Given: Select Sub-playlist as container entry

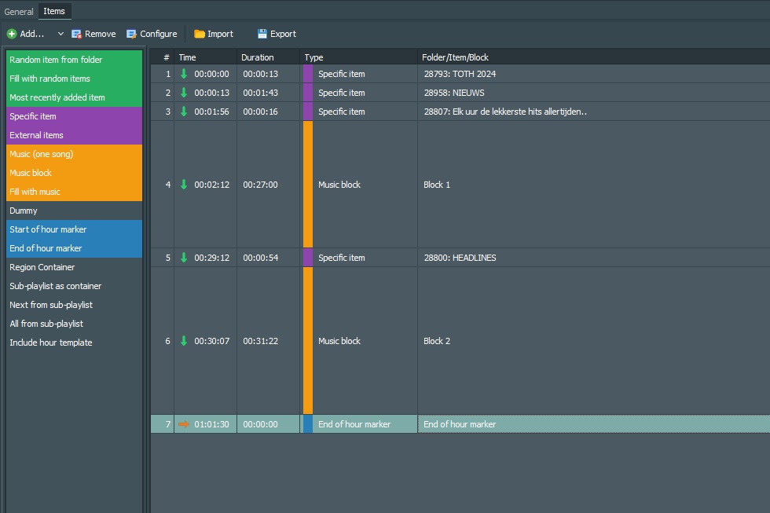Looking at the screenshot, I should tap(55, 286).
